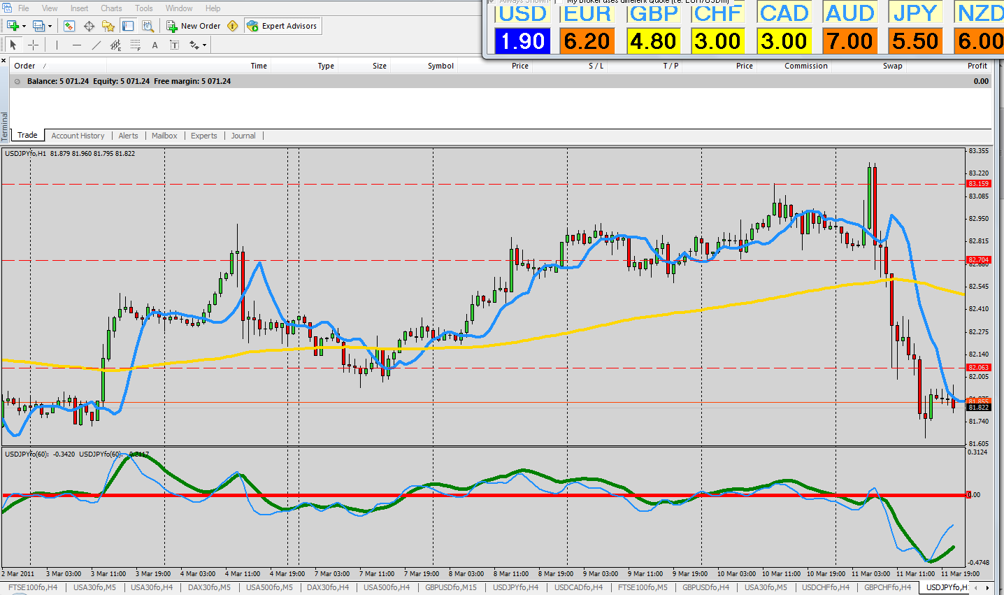
Task: Open the FTSE100fo,H4 chart tab
Action: (x=33, y=587)
